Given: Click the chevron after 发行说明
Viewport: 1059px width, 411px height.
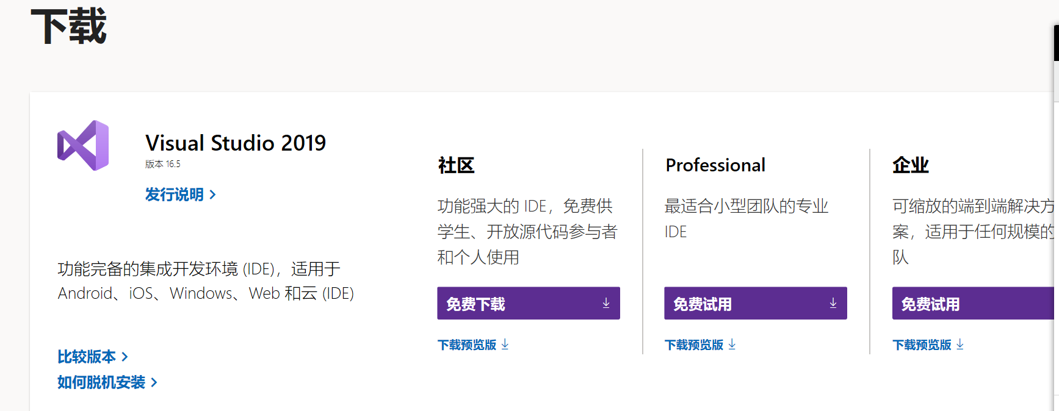Looking at the screenshot, I should tap(212, 195).
